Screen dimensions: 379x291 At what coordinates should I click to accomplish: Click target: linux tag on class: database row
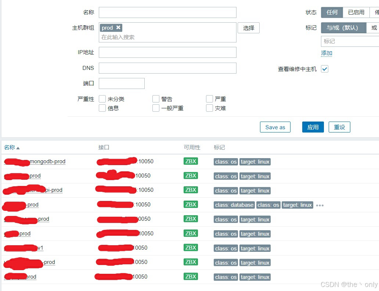[x=297, y=205]
